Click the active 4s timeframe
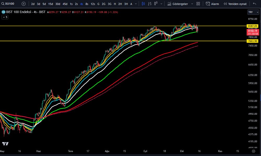Viewport: 261px width, 156px height. pos(82,4)
